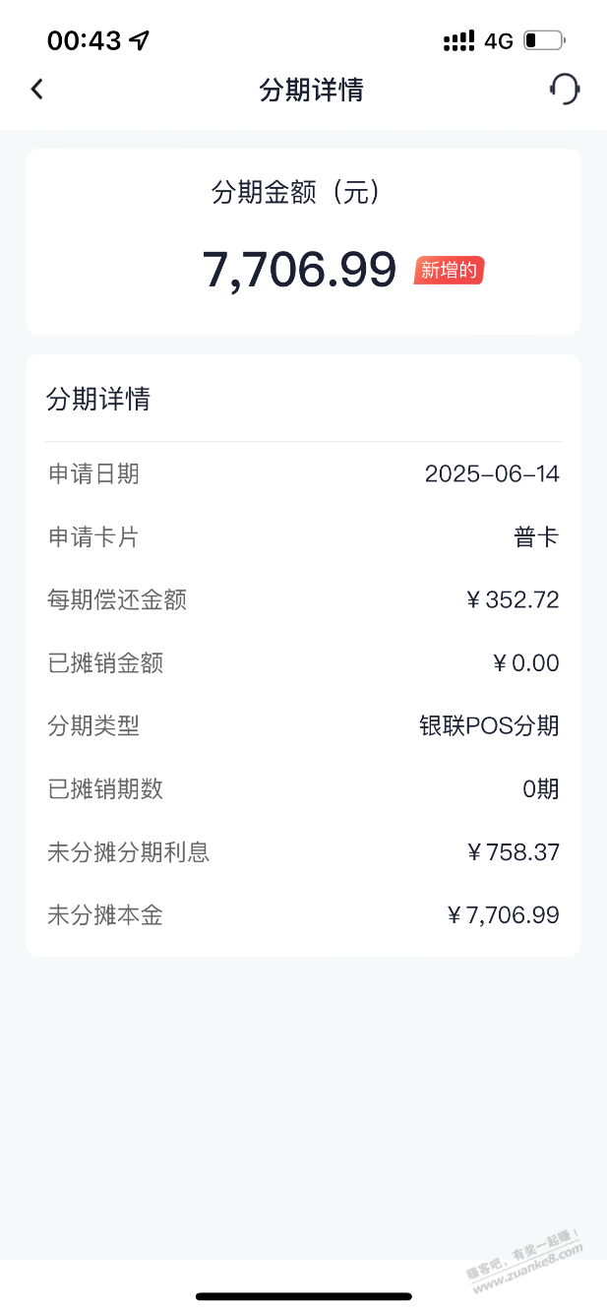Tap the cellular signal bars icon

click(459, 41)
